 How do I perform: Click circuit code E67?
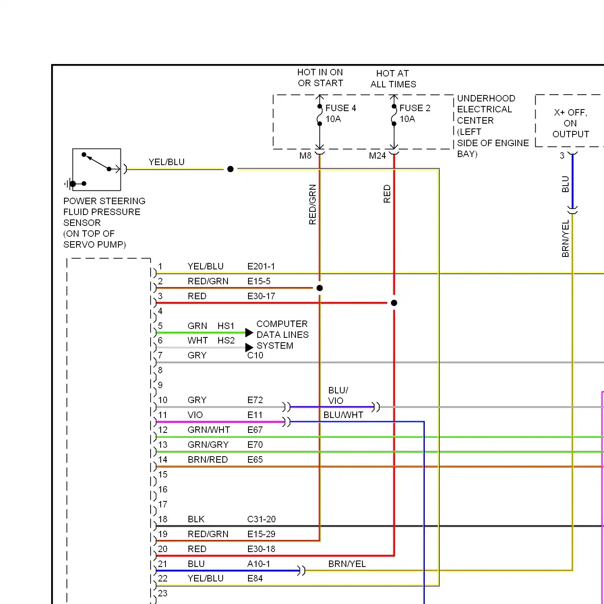(255, 430)
